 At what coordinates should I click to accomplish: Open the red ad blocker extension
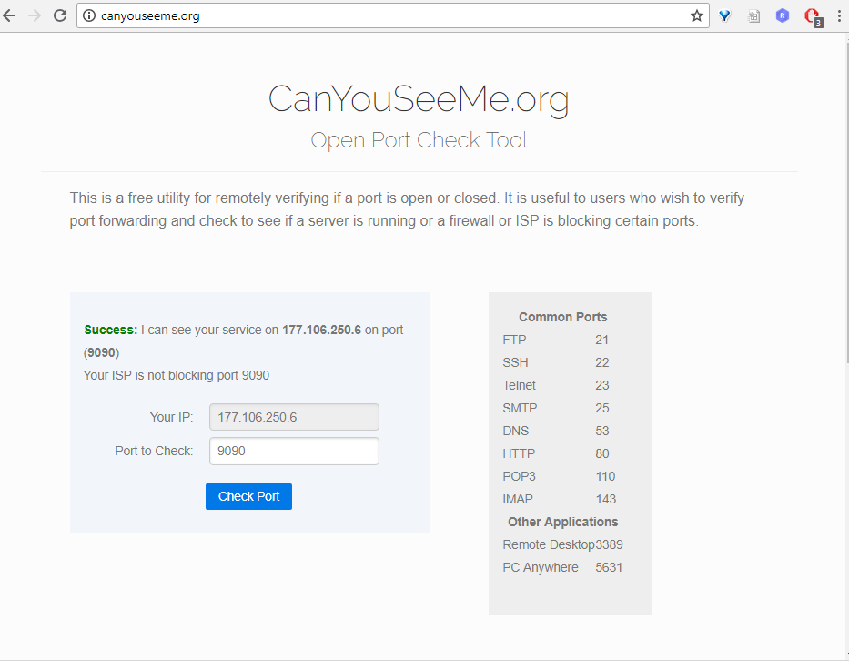pos(812,15)
